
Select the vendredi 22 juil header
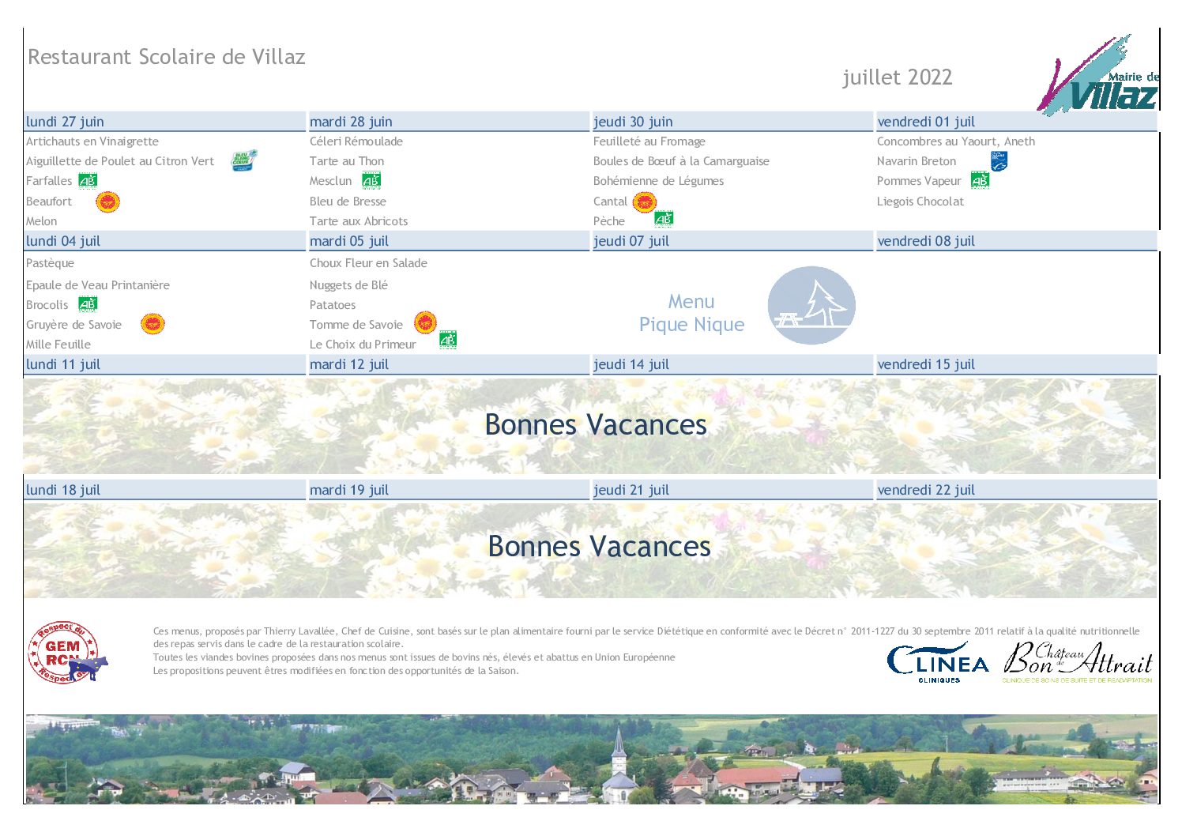[1016, 490]
